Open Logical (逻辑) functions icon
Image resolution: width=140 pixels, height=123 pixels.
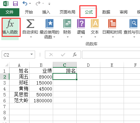pos(81,24)
